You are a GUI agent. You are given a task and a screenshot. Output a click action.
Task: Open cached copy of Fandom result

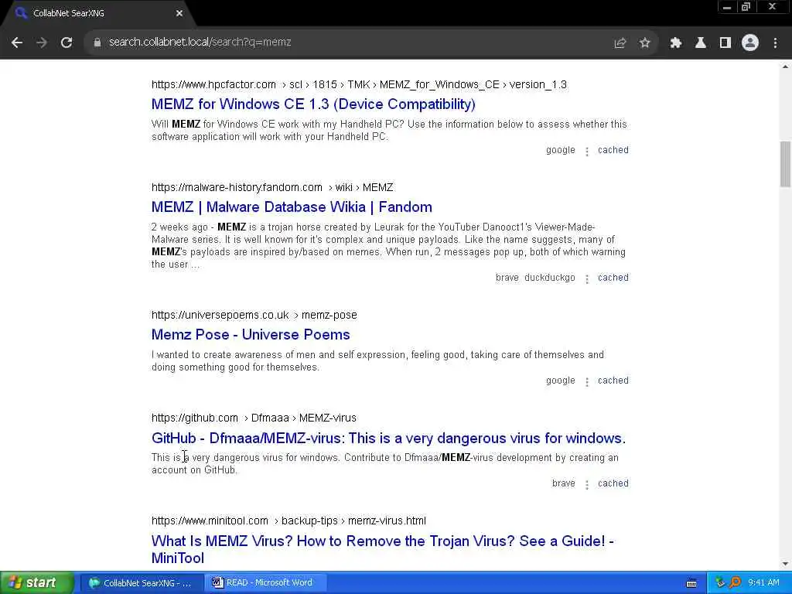613,278
